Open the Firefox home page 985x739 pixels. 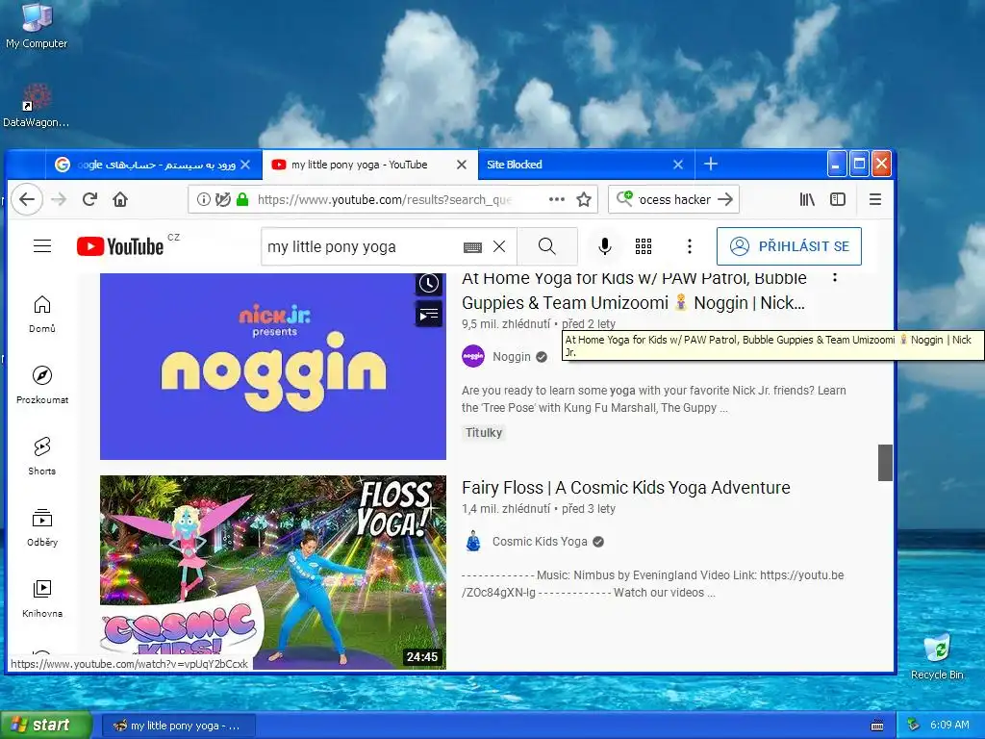(x=120, y=200)
